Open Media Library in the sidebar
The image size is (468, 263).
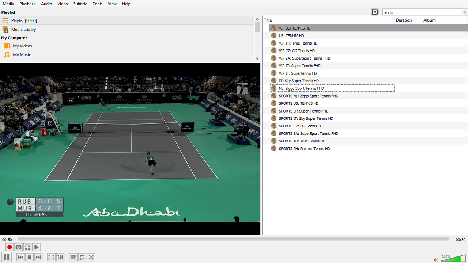point(127,29)
